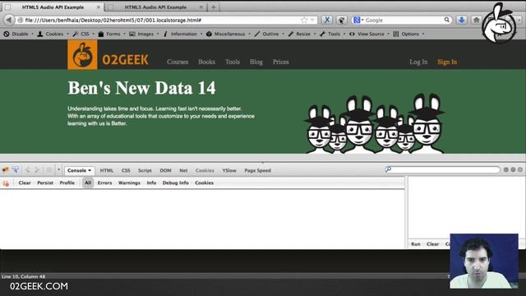This screenshot has height=296, width=526.
Task: Switch to the Firebug DOM tab
Action: coord(165,170)
